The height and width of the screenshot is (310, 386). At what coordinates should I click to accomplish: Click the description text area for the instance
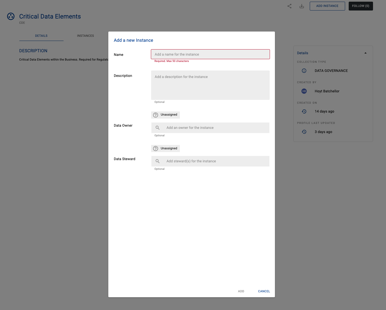tap(210, 85)
